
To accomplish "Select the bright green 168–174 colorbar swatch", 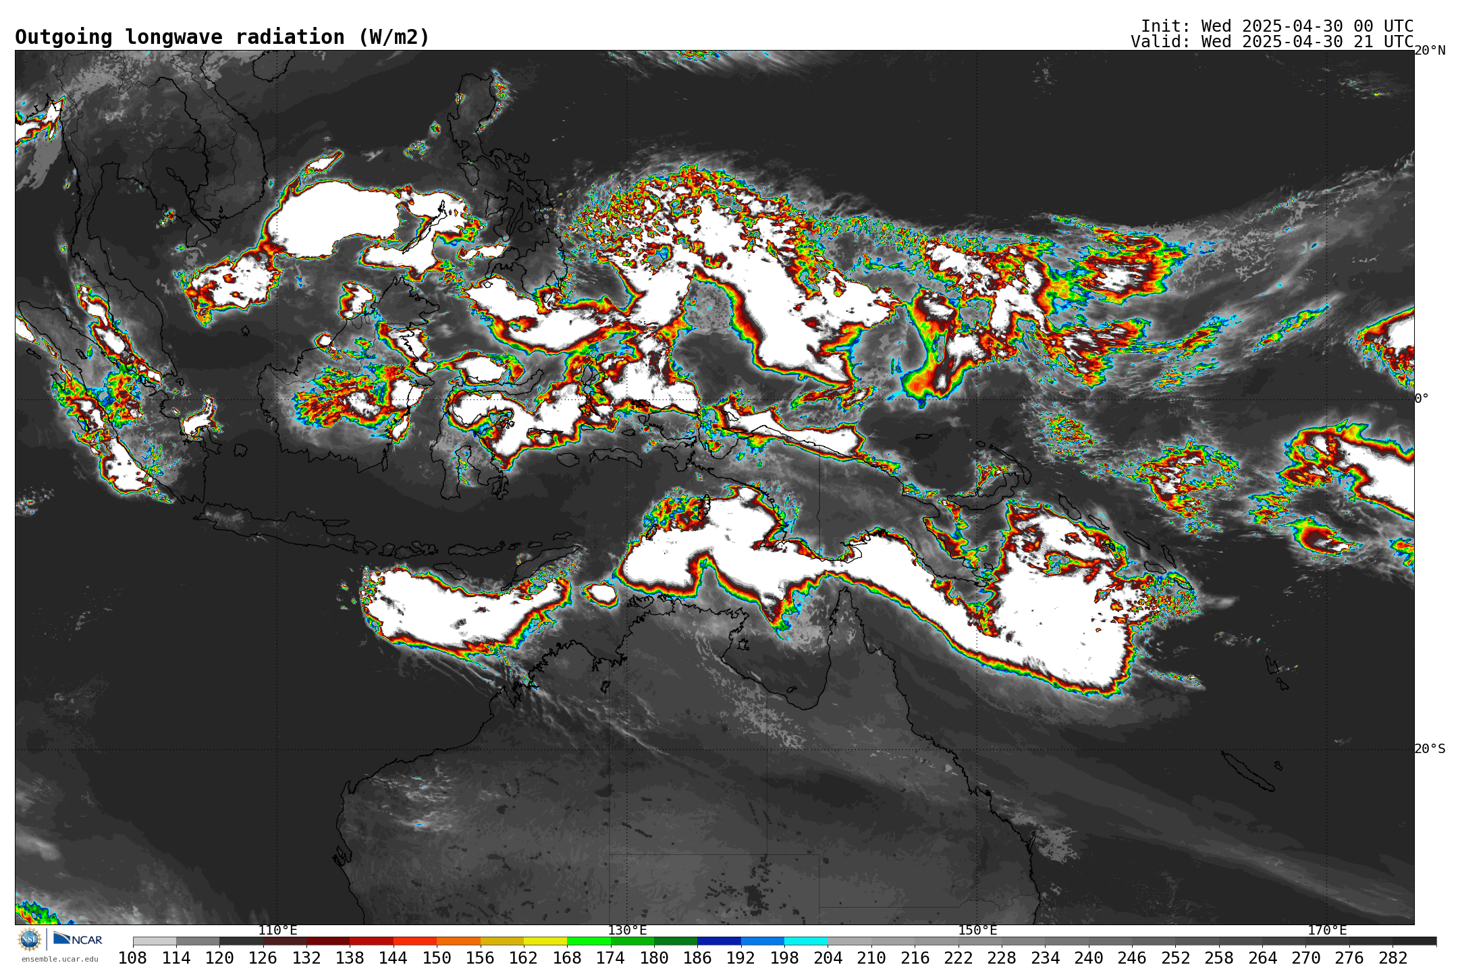I will point(589,941).
